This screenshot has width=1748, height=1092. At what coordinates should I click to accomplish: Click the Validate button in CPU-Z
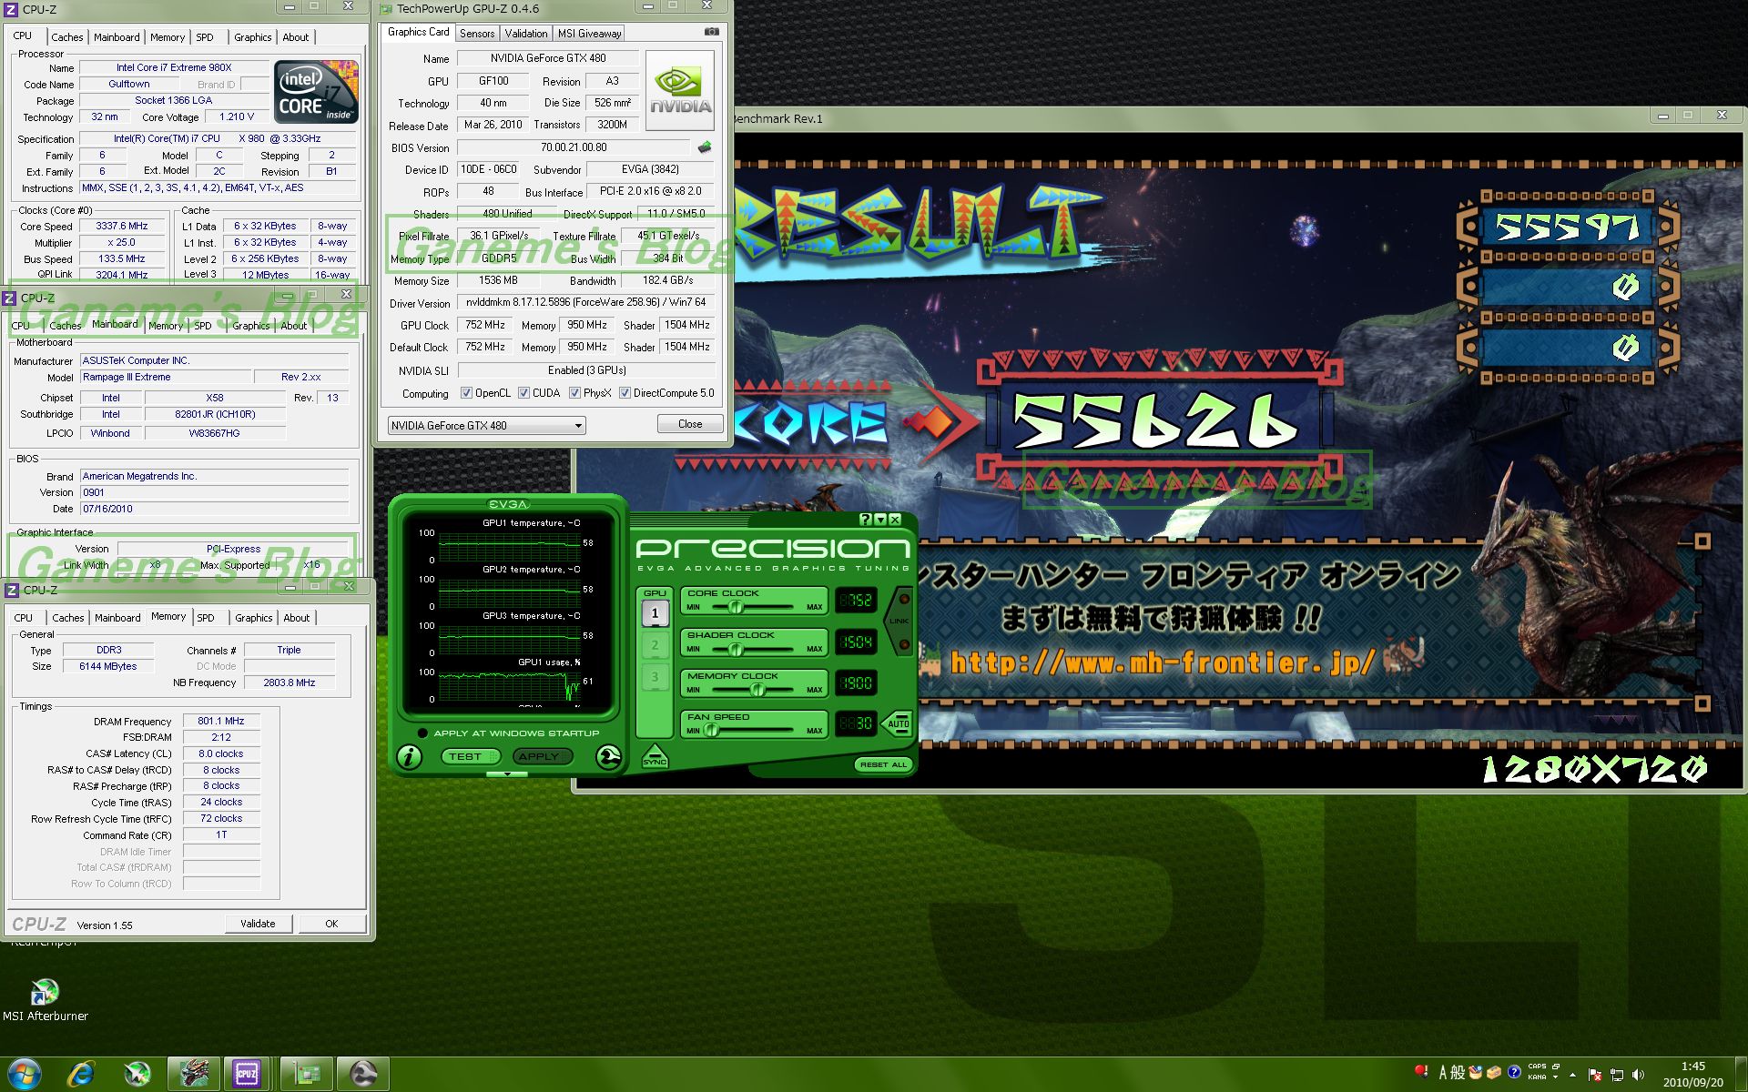[x=258, y=924]
